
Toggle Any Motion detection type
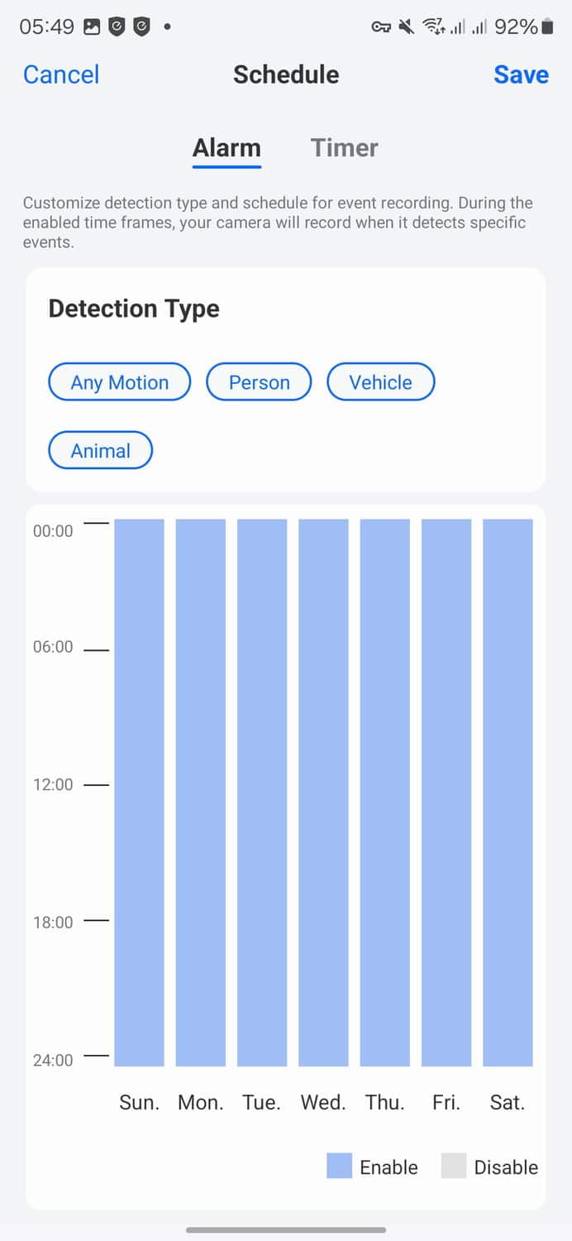[120, 382]
